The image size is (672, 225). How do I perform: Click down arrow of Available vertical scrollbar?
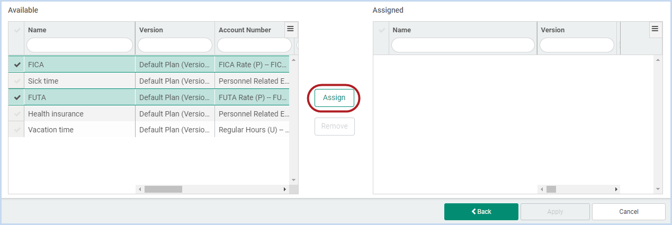coord(294,180)
